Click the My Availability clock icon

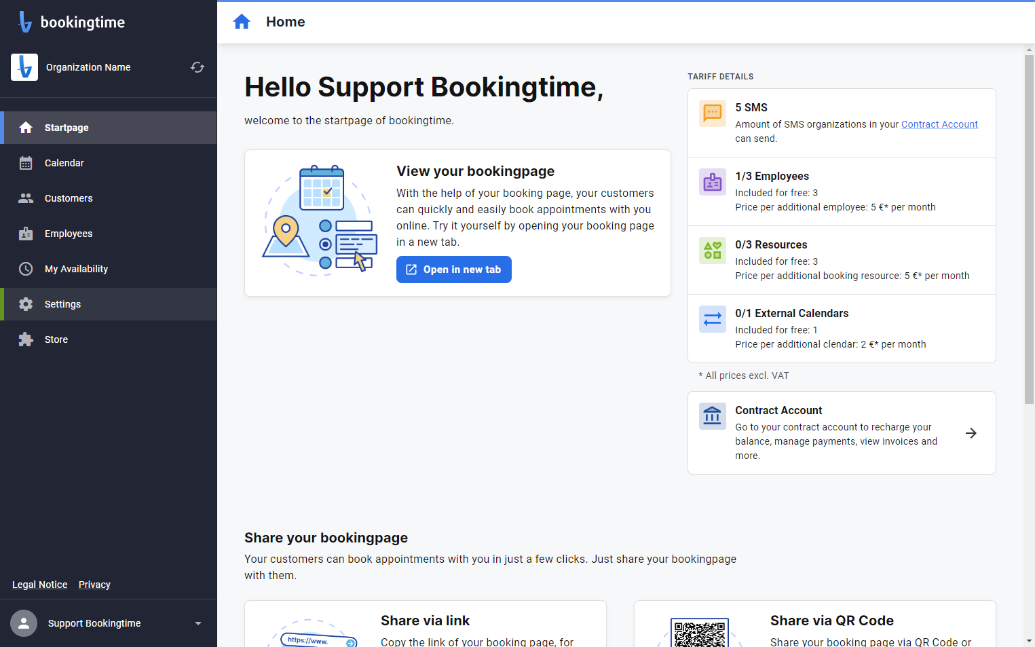(x=26, y=269)
